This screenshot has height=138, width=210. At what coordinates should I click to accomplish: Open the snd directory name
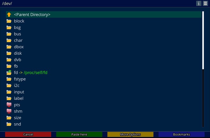[x=17, y=124]
